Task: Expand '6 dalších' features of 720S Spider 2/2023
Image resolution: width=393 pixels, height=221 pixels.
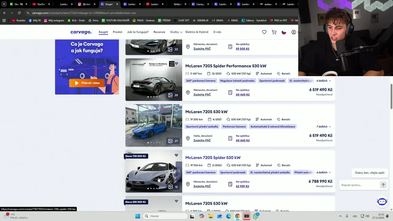Action: [x=324, y=173]
